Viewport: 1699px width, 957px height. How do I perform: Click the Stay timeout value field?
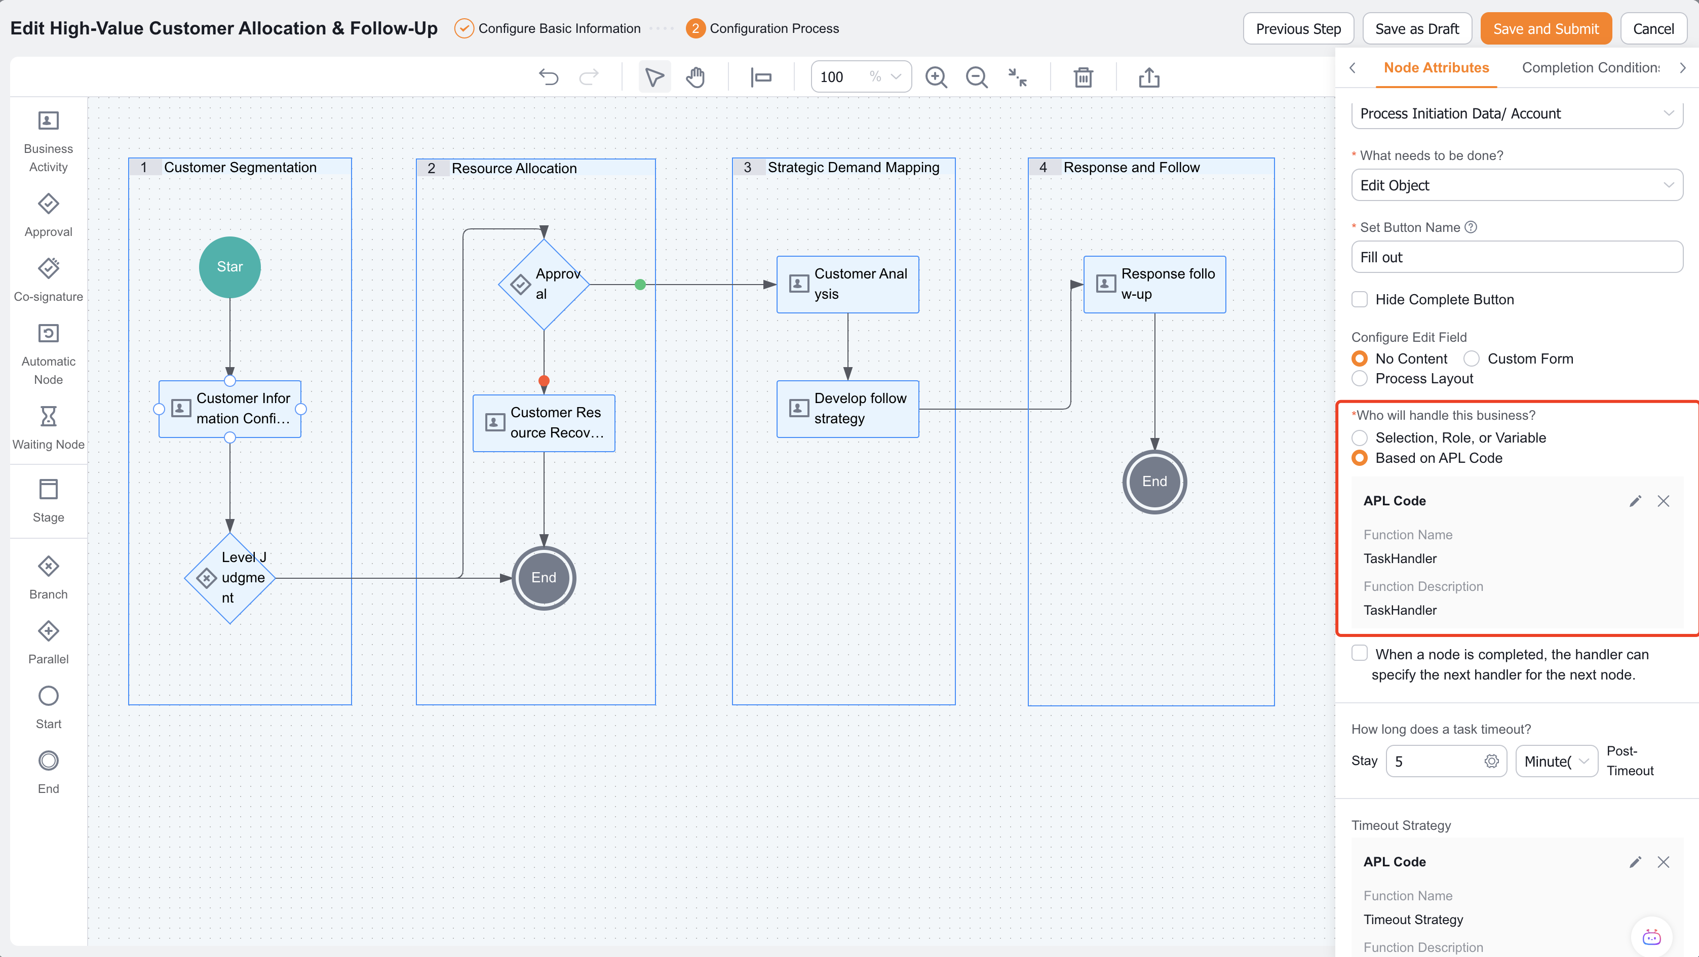(x=1446, y=761)
